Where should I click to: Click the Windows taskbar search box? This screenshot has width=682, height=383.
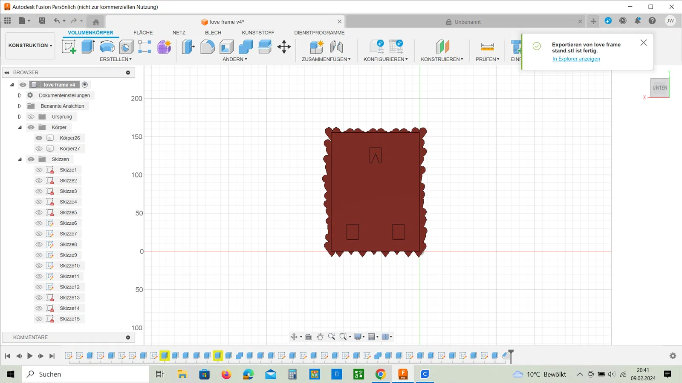coord(85,374)
